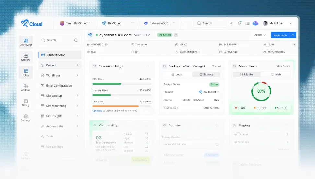This screenshot has width=315, height=179.
Task: Open Access Data menu item
Action: tap(60, 126)
